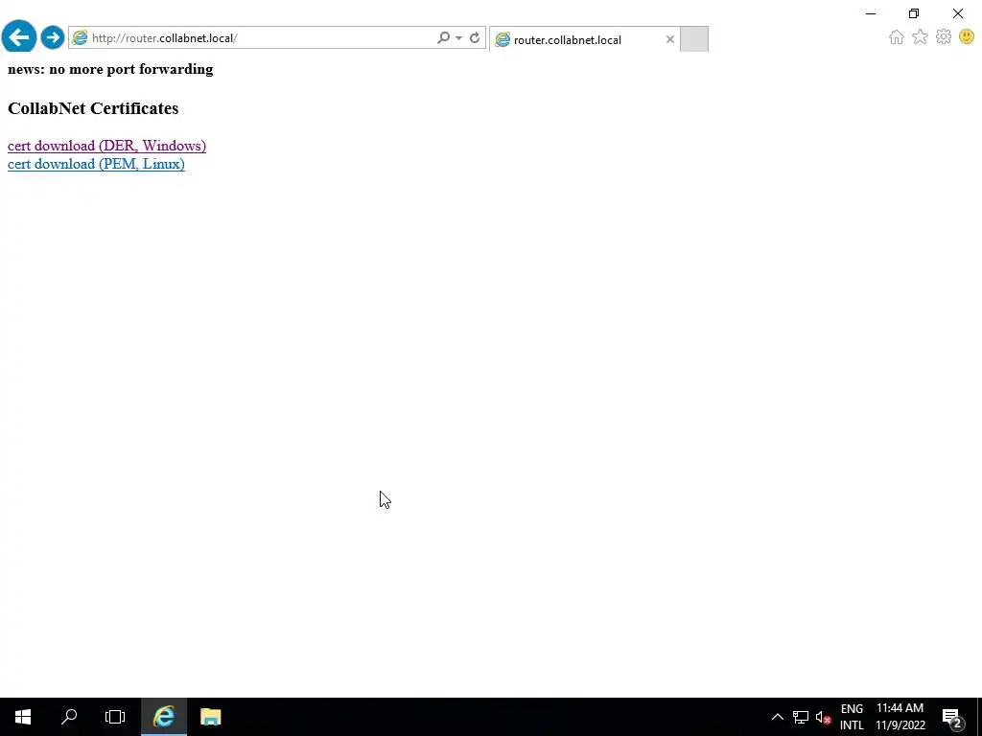This screenshot has height=736, width=982.
Task: Open the Action Center notifications icon
Action: [953, 717]
